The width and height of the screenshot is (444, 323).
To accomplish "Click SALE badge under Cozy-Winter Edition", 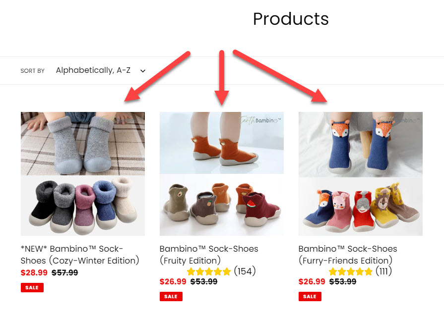I will click(x=32, y=287).
